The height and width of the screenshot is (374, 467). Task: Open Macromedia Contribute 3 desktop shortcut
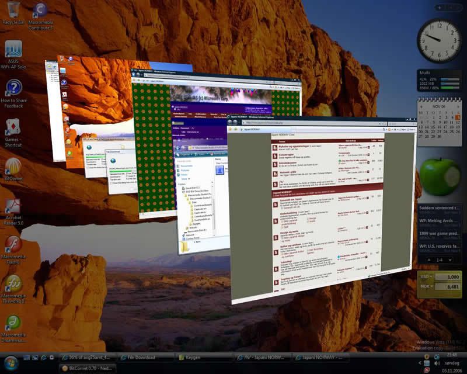[40, 16]
